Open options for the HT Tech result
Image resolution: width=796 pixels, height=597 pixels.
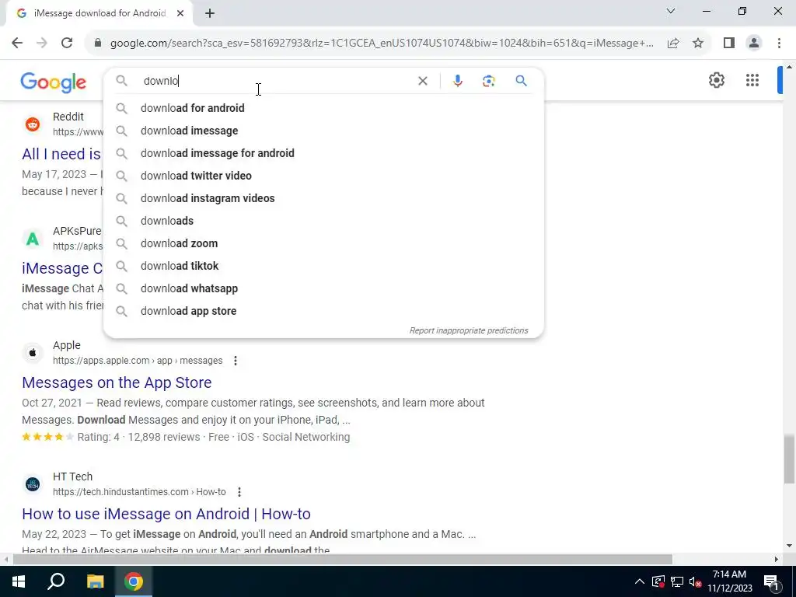239,492
